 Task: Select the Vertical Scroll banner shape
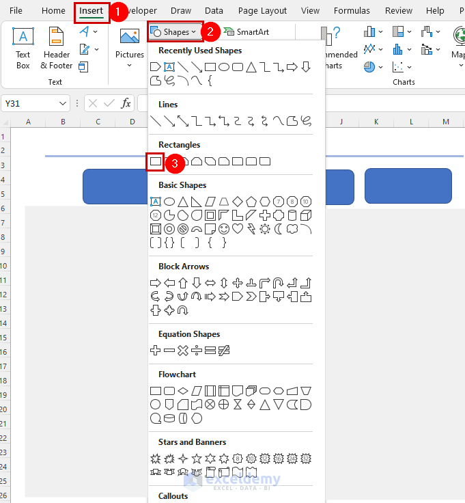210,472
